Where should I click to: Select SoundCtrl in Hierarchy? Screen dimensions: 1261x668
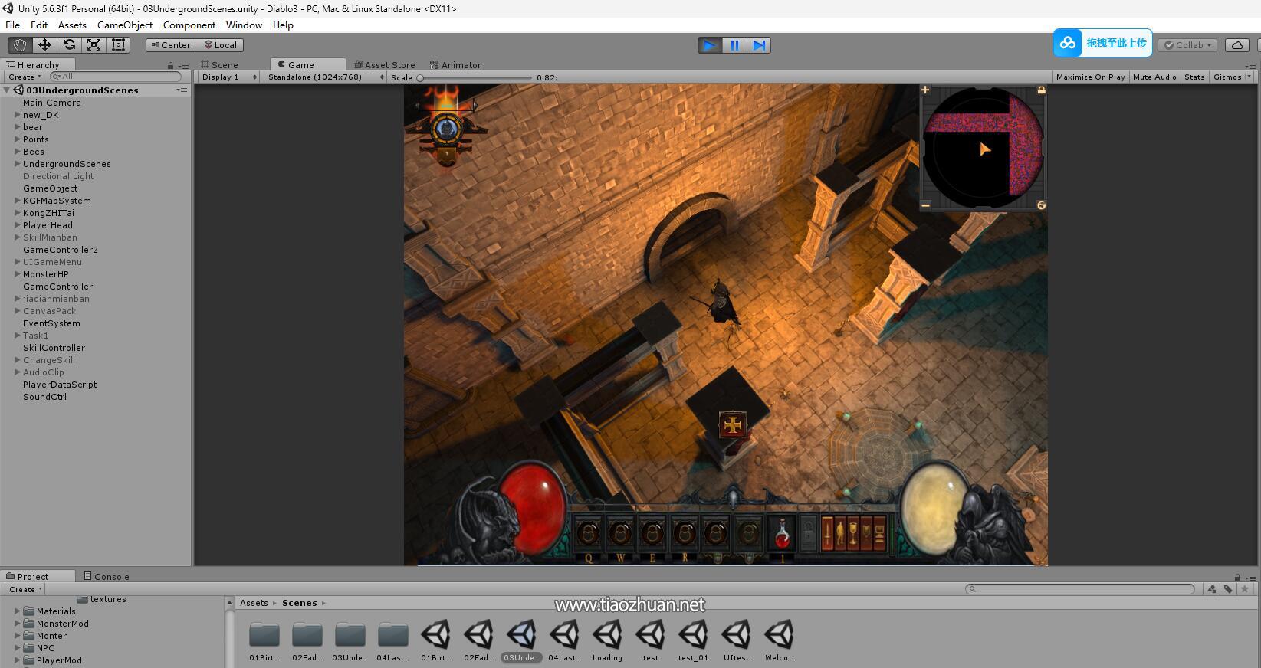(44, 397)
